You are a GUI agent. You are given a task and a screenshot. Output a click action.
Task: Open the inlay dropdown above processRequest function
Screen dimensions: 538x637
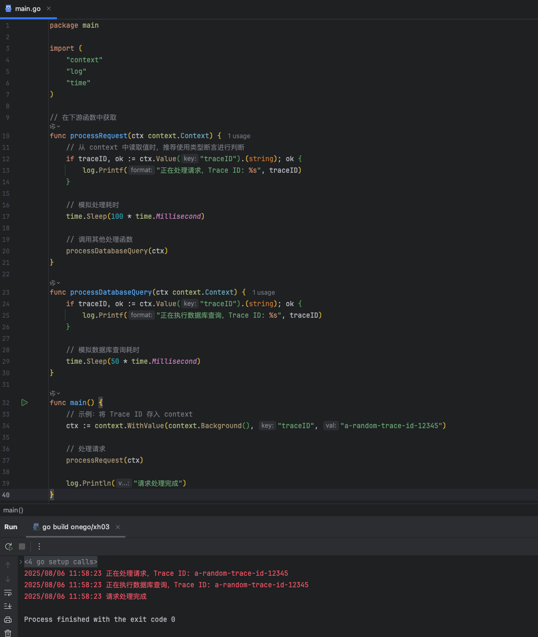click(55, 126)
